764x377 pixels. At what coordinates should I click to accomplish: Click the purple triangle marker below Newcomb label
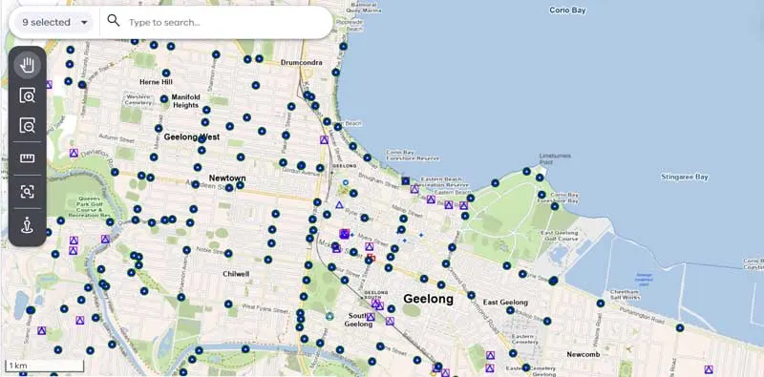tap(709, 369)
